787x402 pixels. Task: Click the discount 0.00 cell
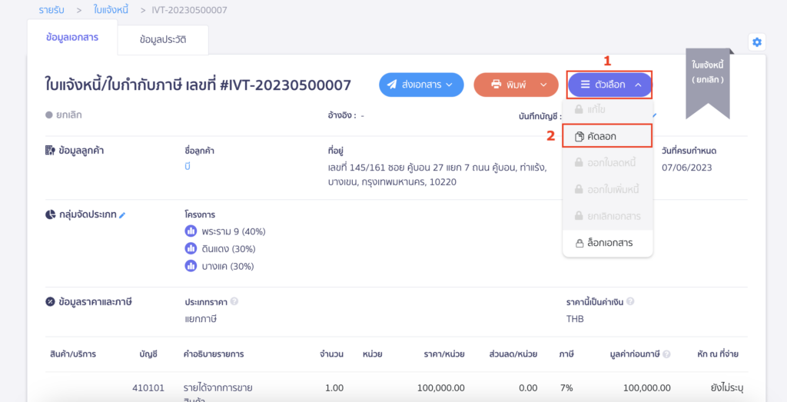529,387
